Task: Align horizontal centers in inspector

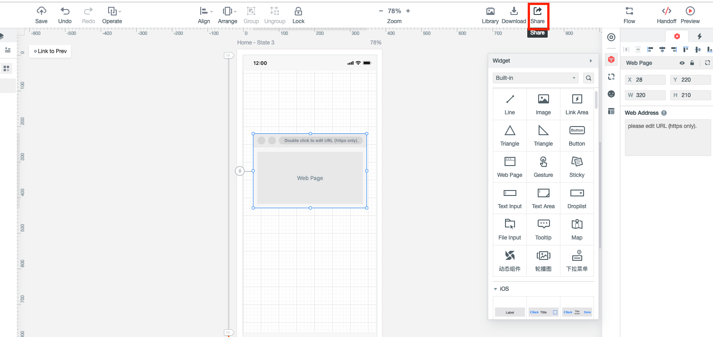Action: coord(662,49)
